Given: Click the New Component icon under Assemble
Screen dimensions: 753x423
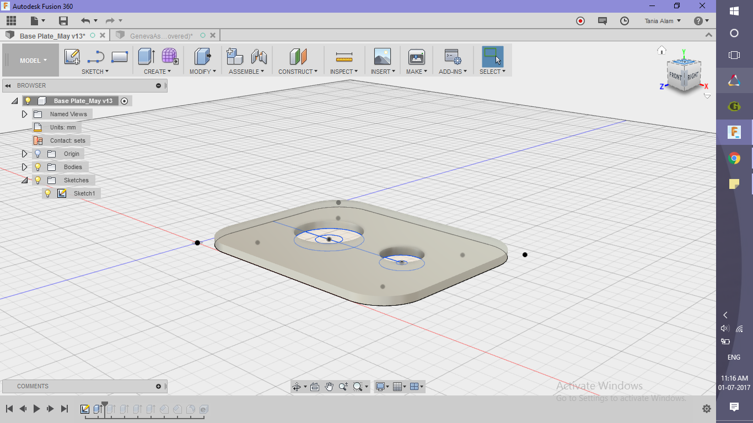Looking at the screenshot, I should 235,57.
